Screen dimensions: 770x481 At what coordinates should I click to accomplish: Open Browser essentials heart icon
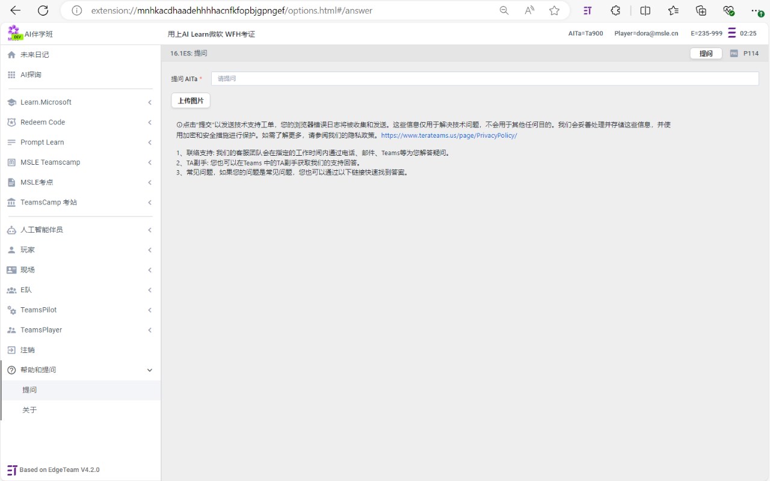pos(728,10)
